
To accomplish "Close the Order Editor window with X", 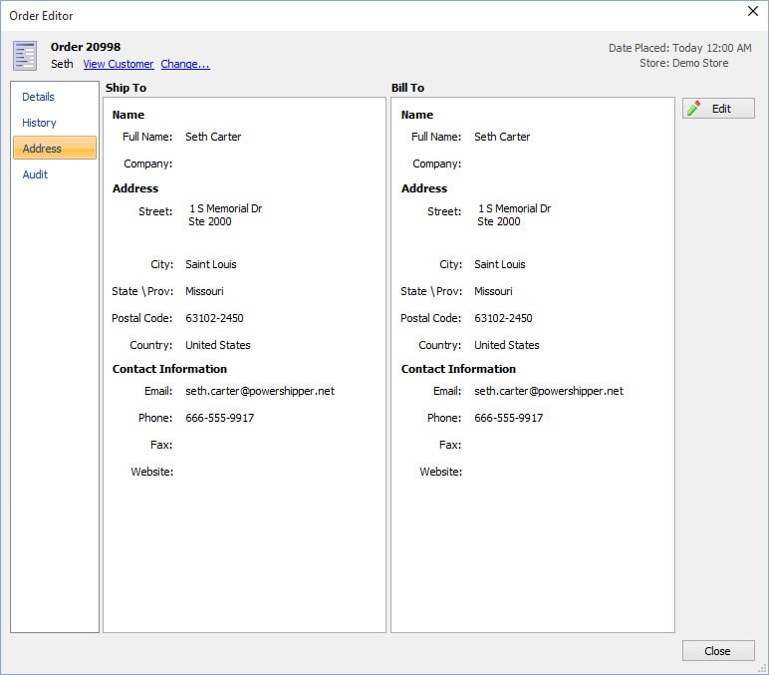I will tap(753, 11).
